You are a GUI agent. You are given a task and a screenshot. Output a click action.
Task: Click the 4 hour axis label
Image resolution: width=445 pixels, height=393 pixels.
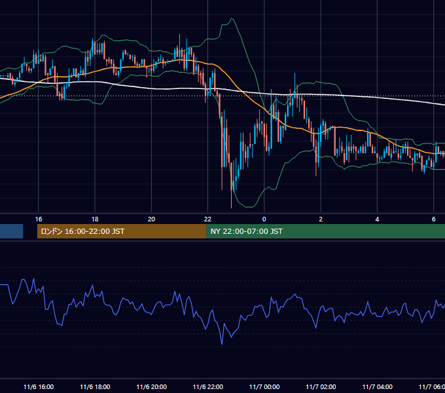tap(377, 219)
